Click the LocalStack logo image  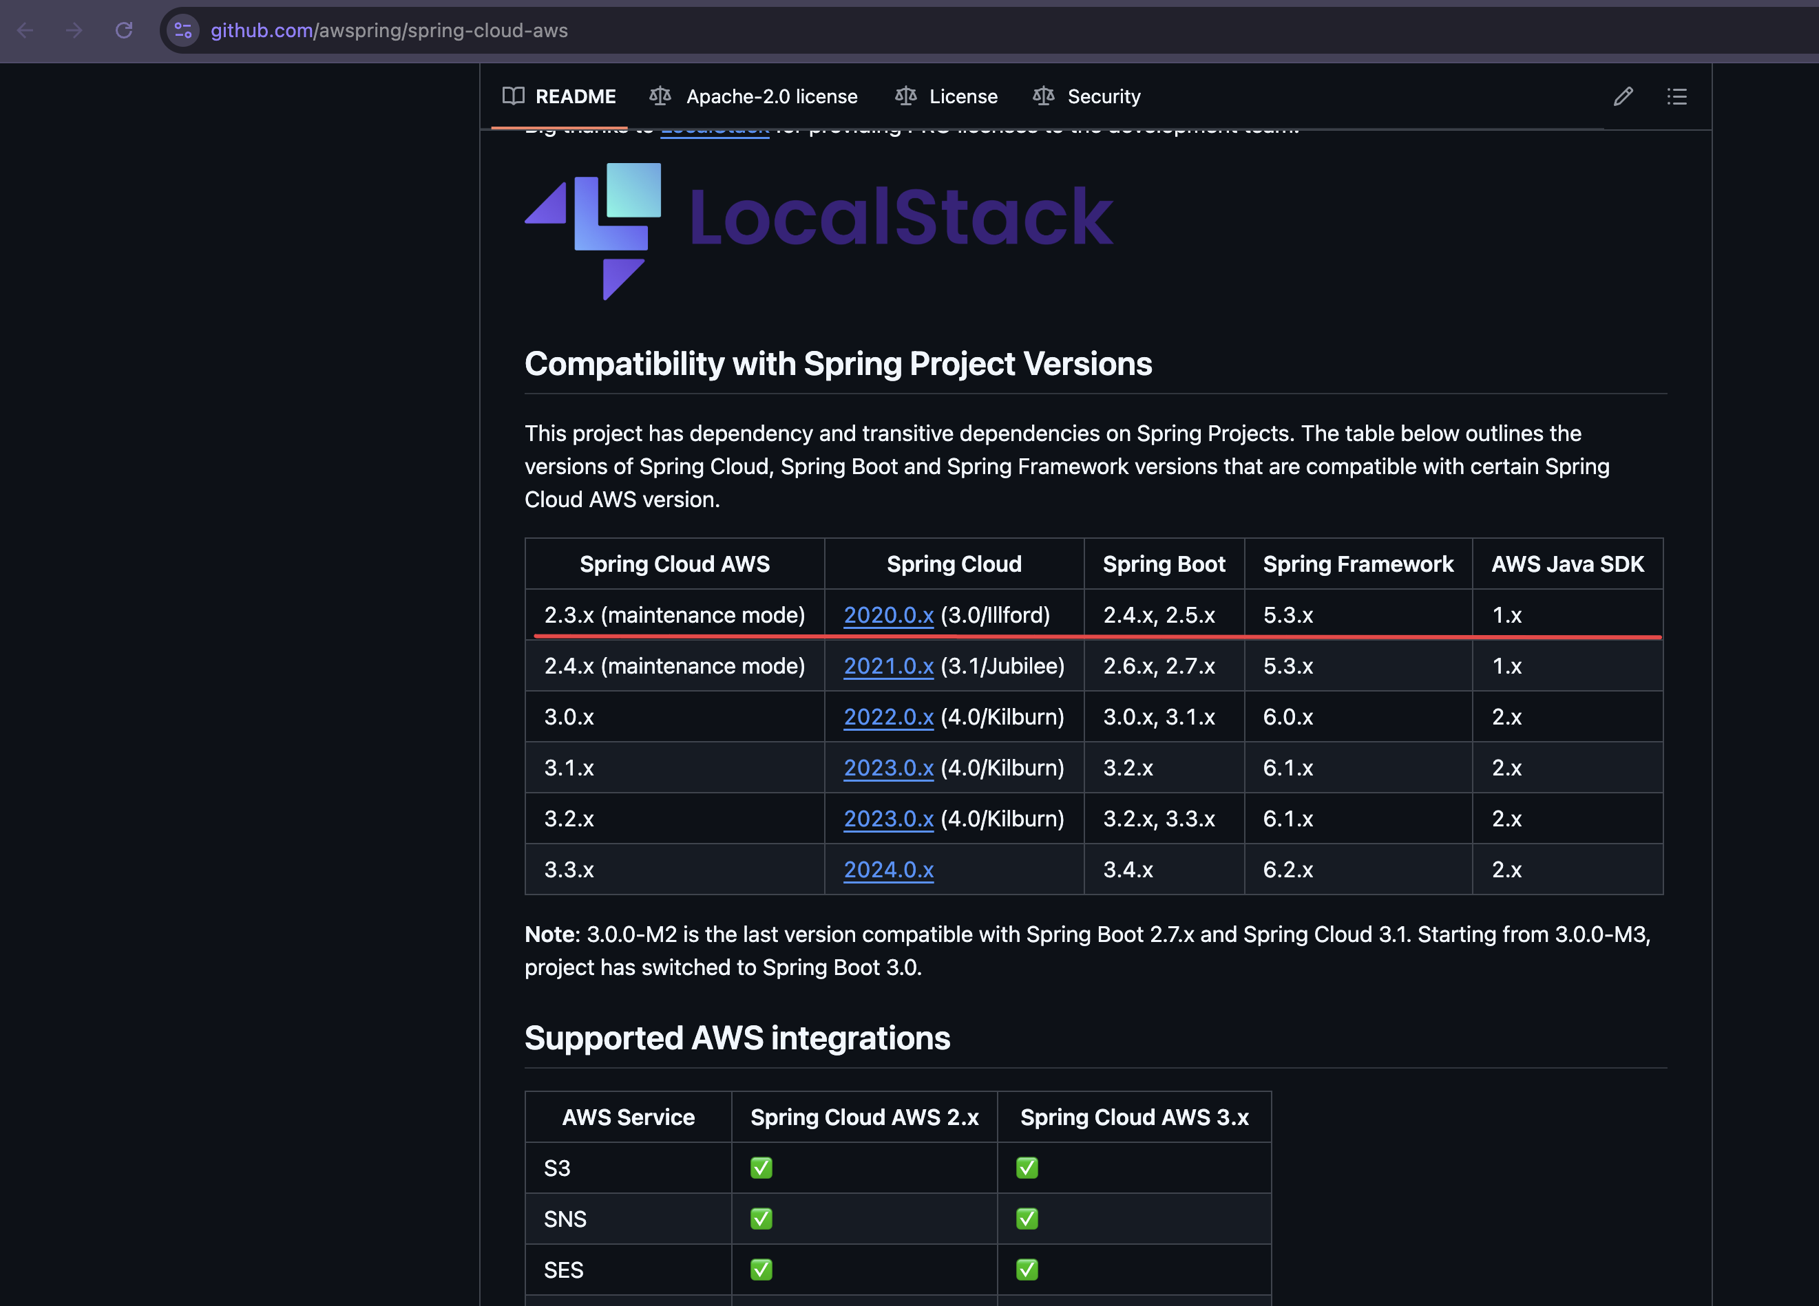pyautogui.click(x=818, y=231)
